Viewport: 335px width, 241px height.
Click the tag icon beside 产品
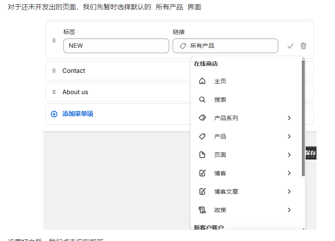tap(202, 136)
